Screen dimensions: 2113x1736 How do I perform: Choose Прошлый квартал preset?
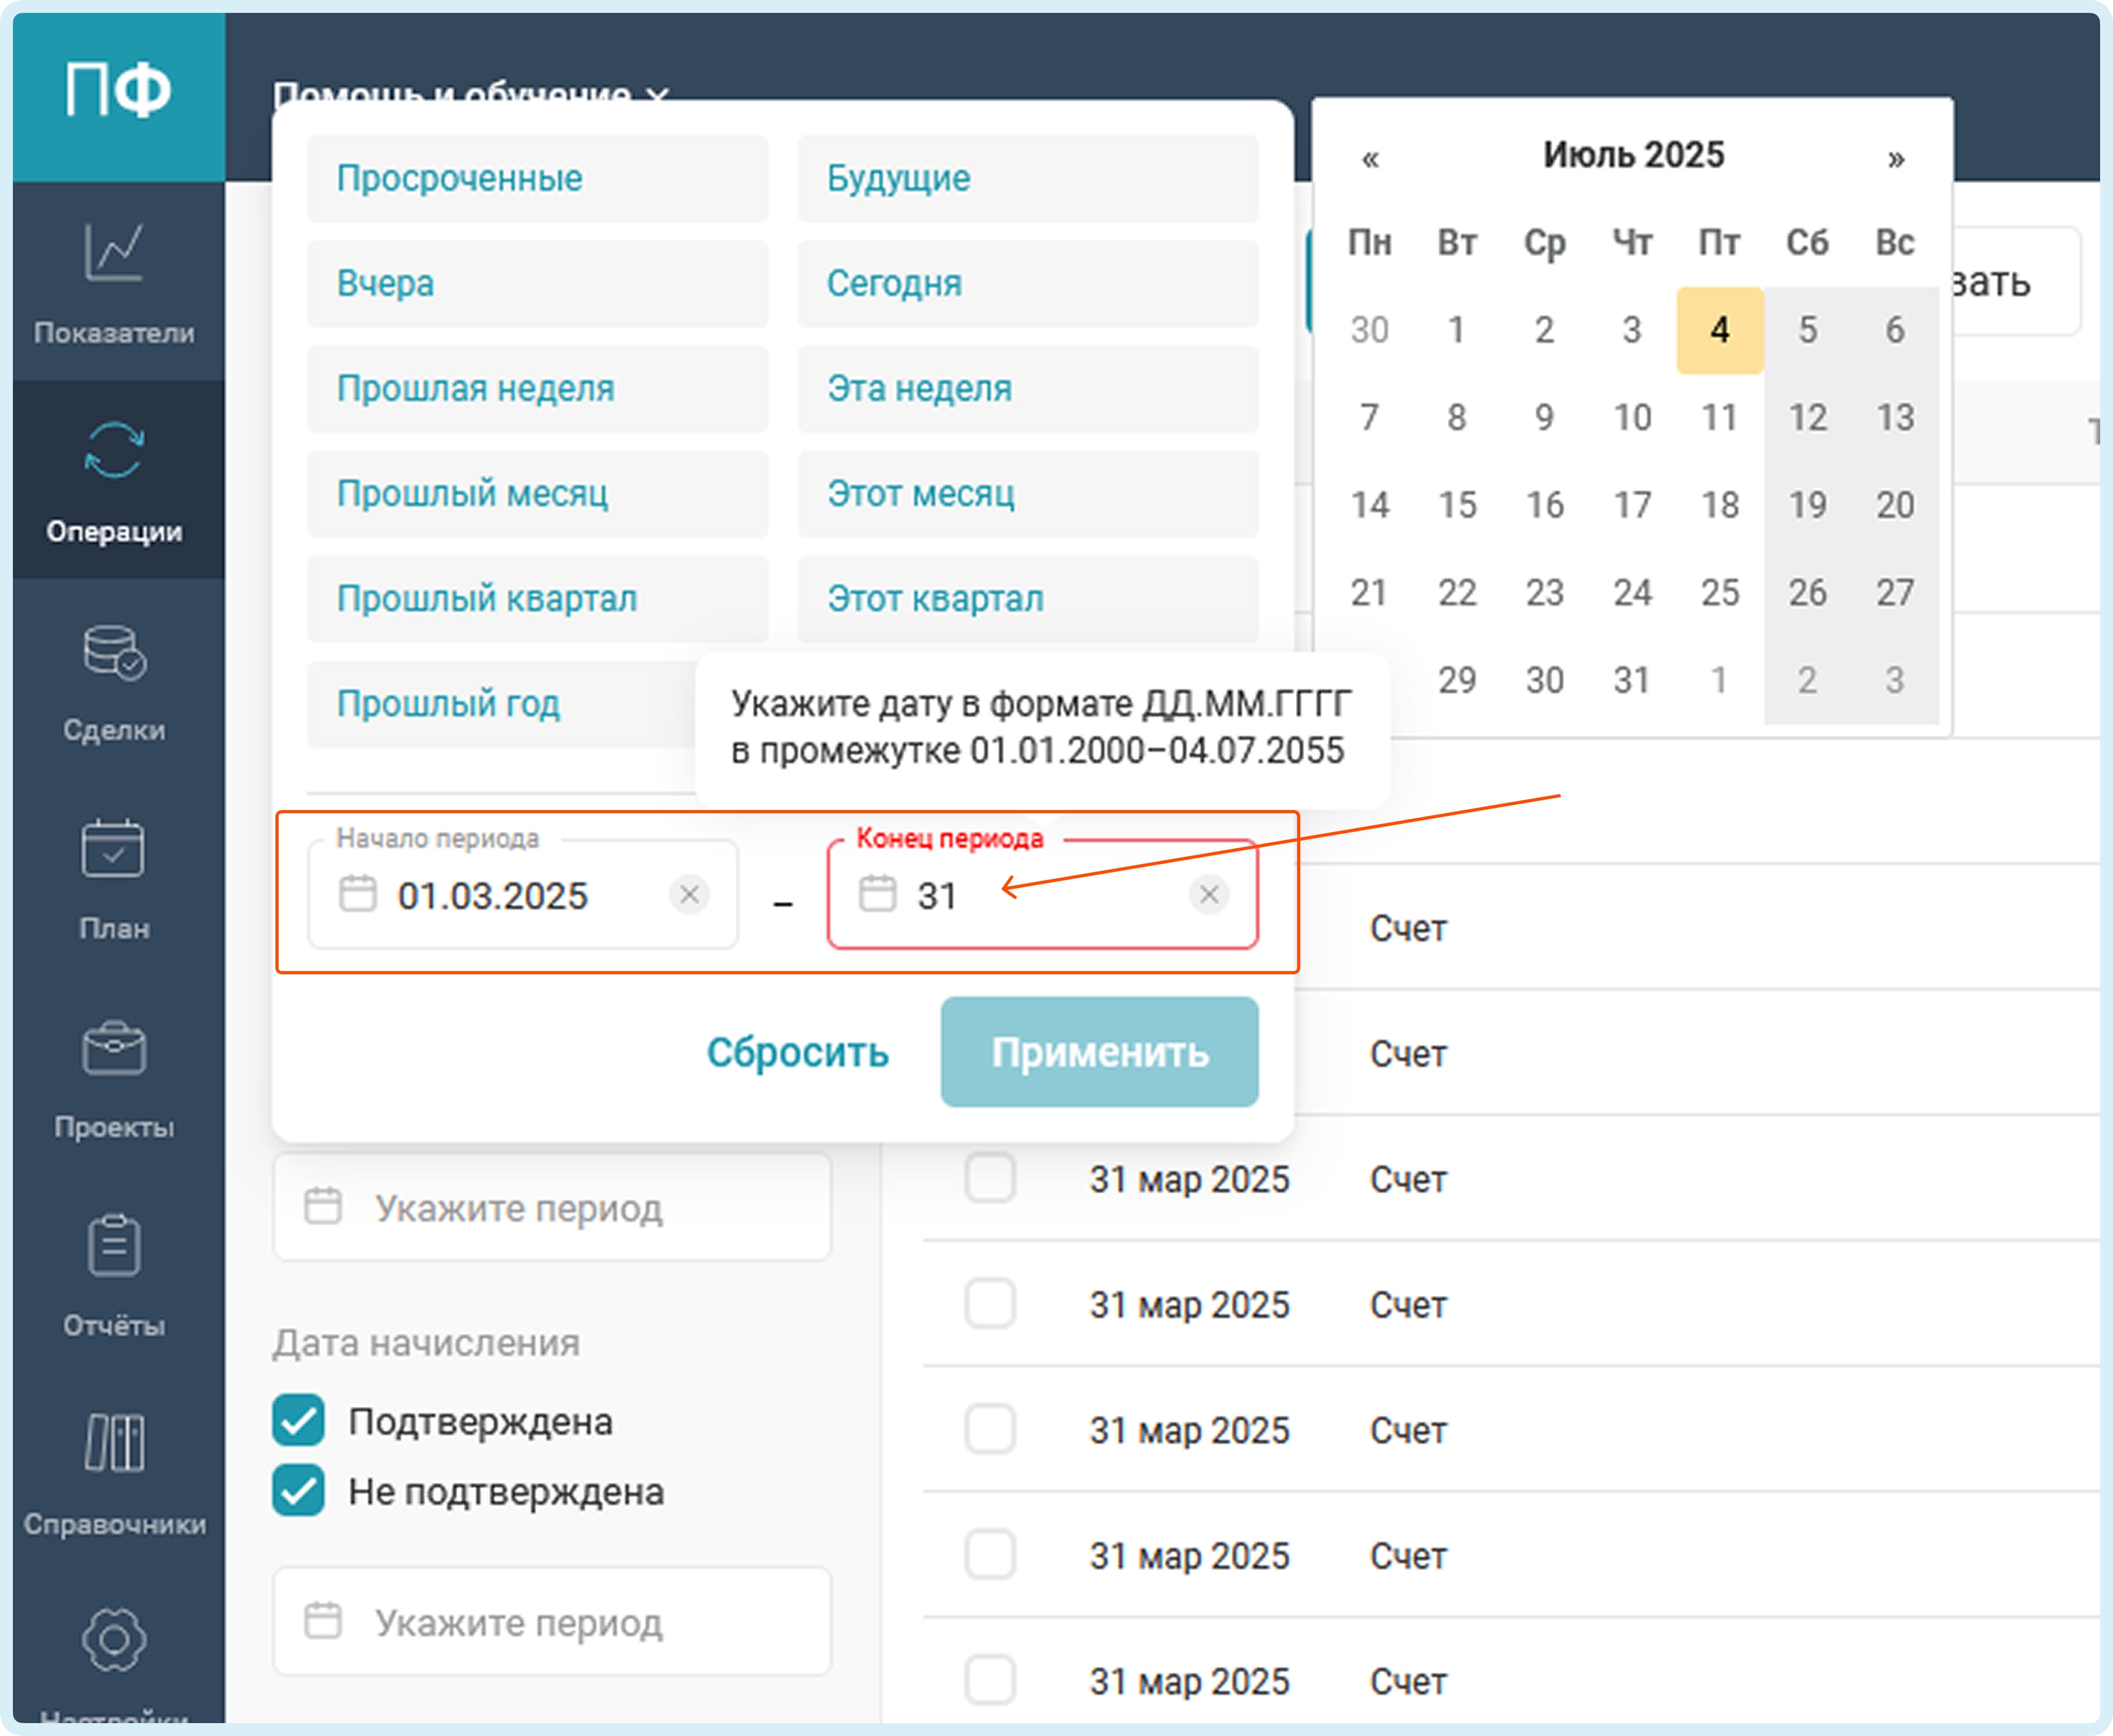click(x=538, y=598)
